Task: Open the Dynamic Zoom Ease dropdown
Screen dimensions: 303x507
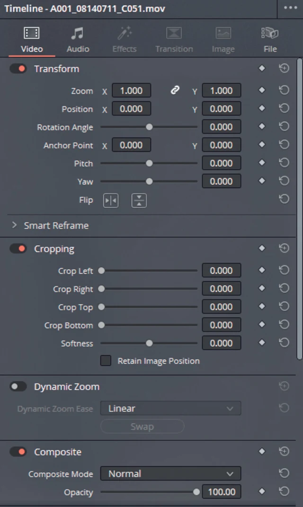Action: tap(170, 409)
